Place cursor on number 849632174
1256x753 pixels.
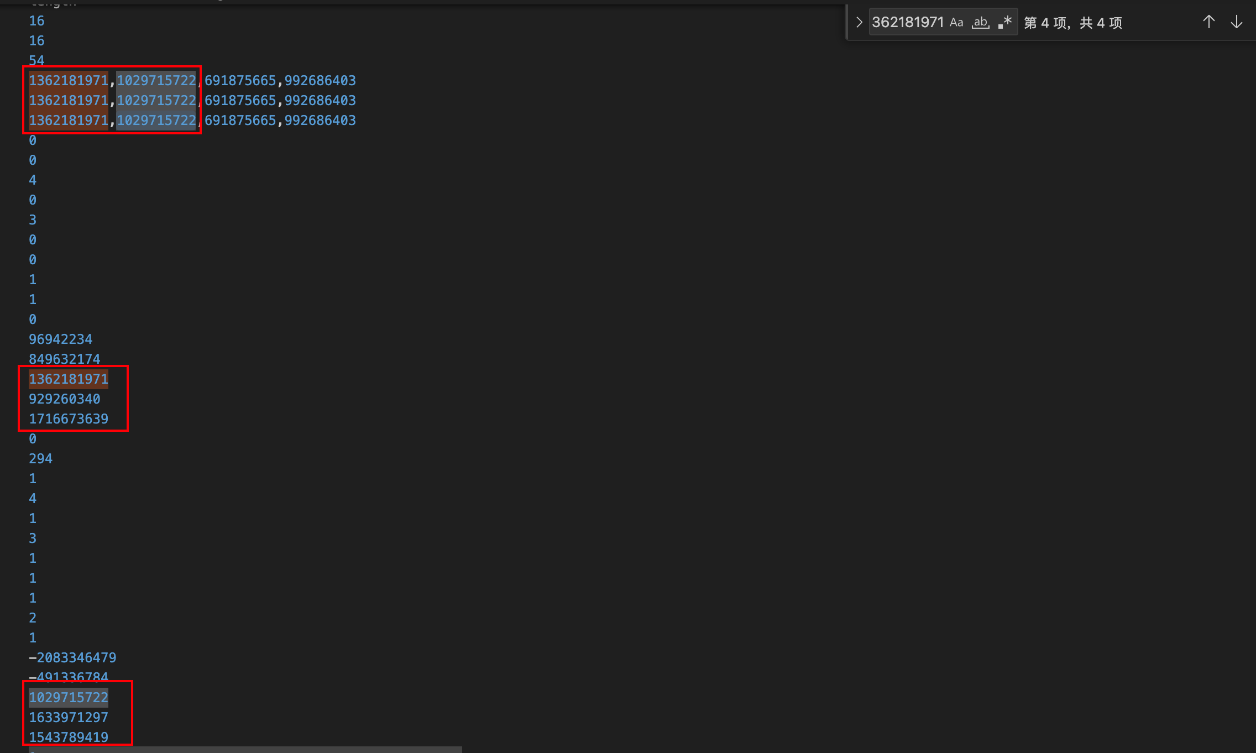click(65, 359)
